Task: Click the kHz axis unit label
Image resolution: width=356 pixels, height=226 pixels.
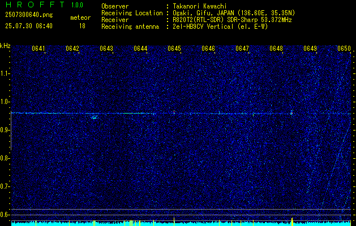Action: click(x=5, y=46)
